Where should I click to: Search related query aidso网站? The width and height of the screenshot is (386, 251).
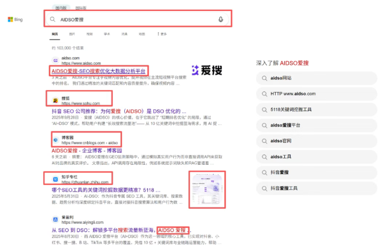pos(316,78)
